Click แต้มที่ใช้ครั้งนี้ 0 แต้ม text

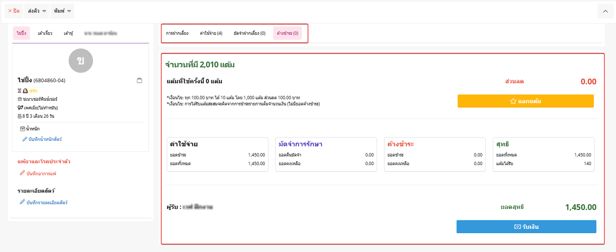pos(194,81)
